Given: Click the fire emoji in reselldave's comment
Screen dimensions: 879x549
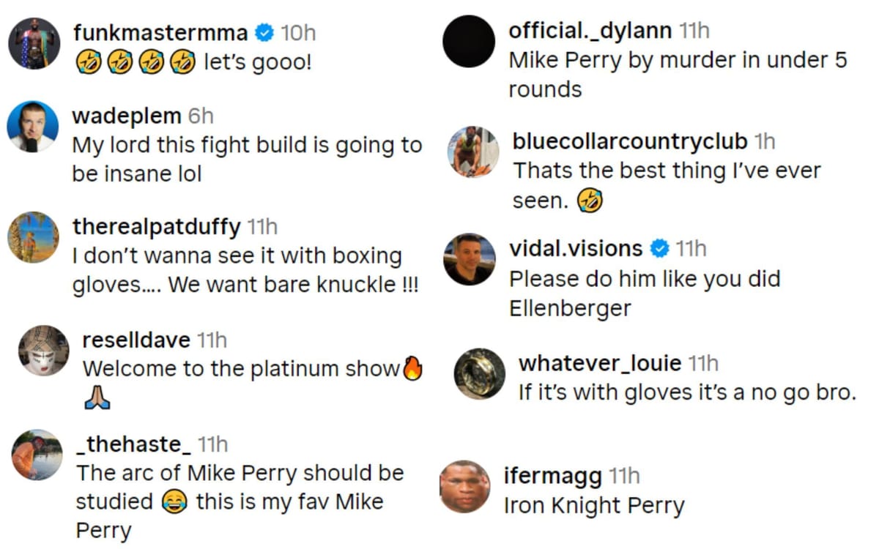Looking at the screenshot, I should click(413, 368).
